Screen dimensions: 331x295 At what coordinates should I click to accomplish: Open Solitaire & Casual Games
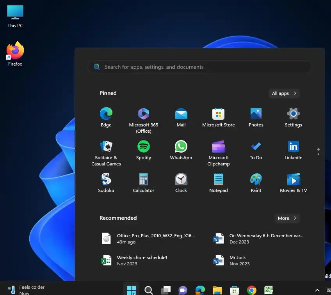[x=106, y=153]
